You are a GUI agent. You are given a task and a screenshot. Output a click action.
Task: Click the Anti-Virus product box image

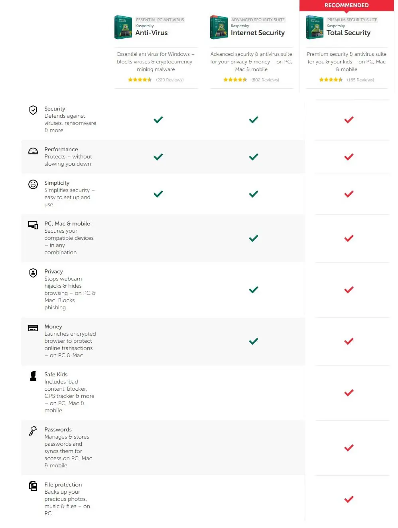(123, 27)
